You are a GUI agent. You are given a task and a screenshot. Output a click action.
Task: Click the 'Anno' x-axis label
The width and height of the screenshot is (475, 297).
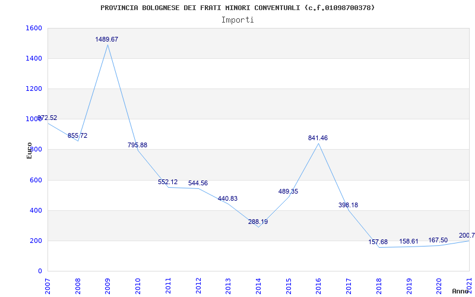460,291
